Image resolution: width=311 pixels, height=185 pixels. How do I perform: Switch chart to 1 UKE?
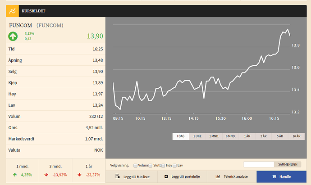[197, 136]
